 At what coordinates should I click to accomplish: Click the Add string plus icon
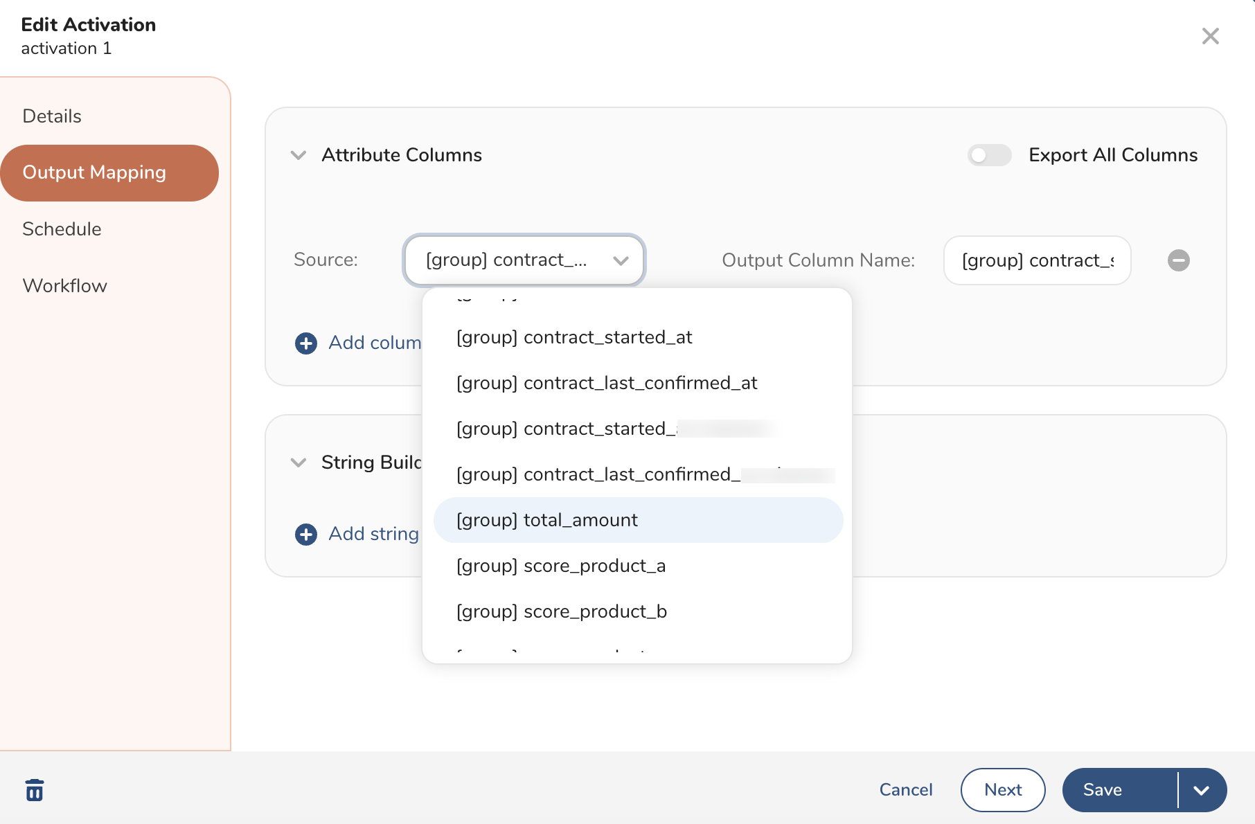pos(306,535)
